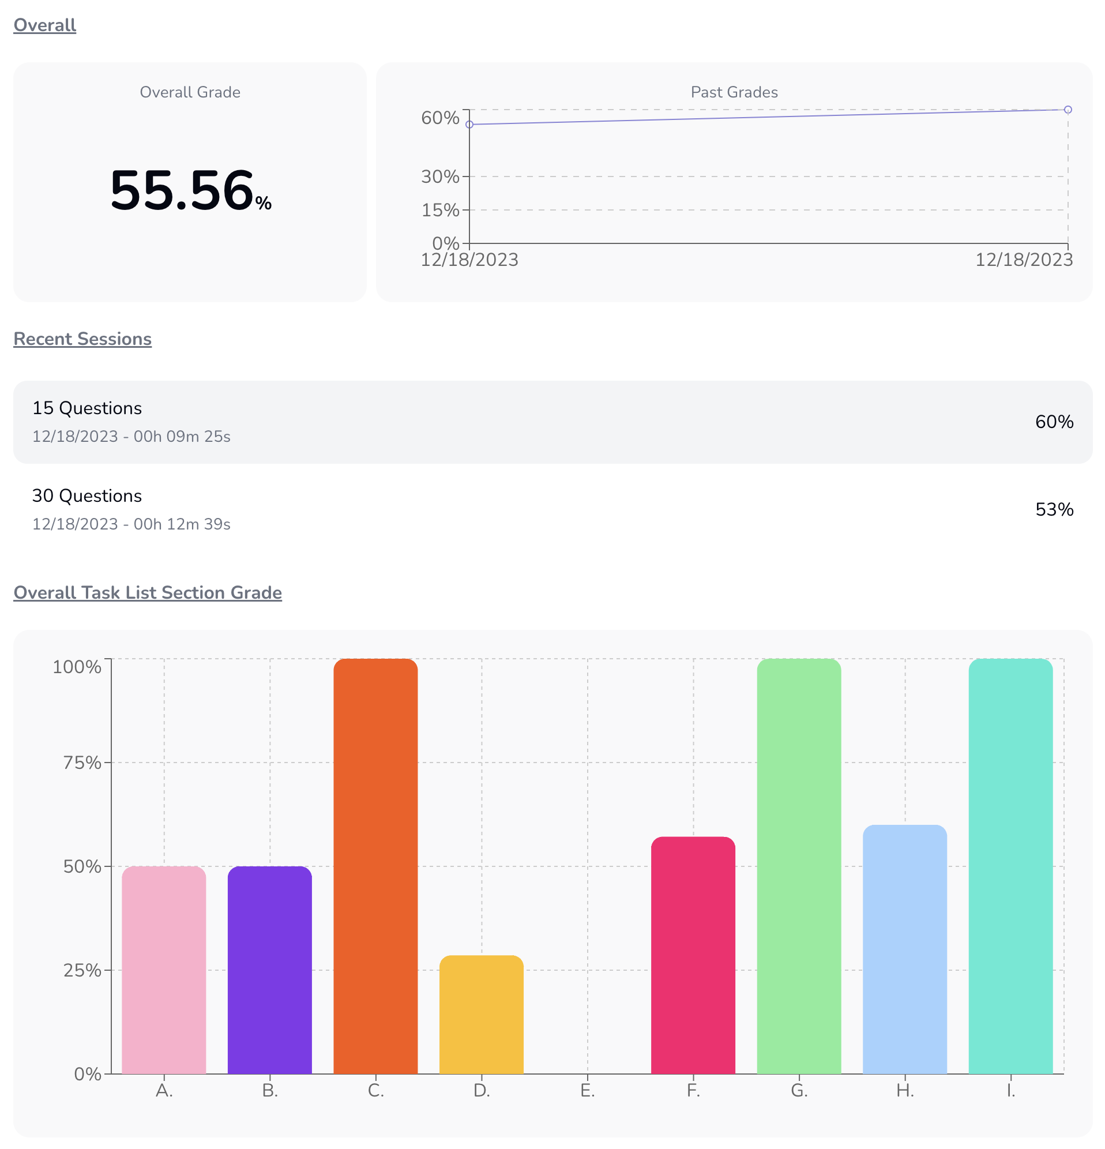Screen dimensions: 1105x1149
Task: Click the I. axis label
Action: [x=1010, y=1091]
